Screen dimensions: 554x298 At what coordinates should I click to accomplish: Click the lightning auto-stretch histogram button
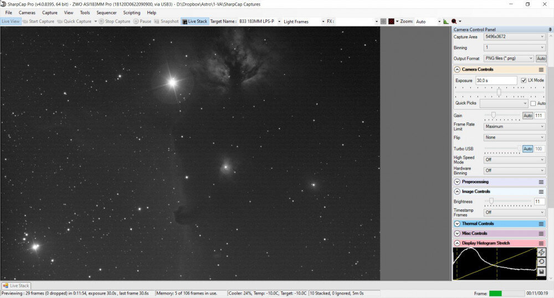[541, 252]
